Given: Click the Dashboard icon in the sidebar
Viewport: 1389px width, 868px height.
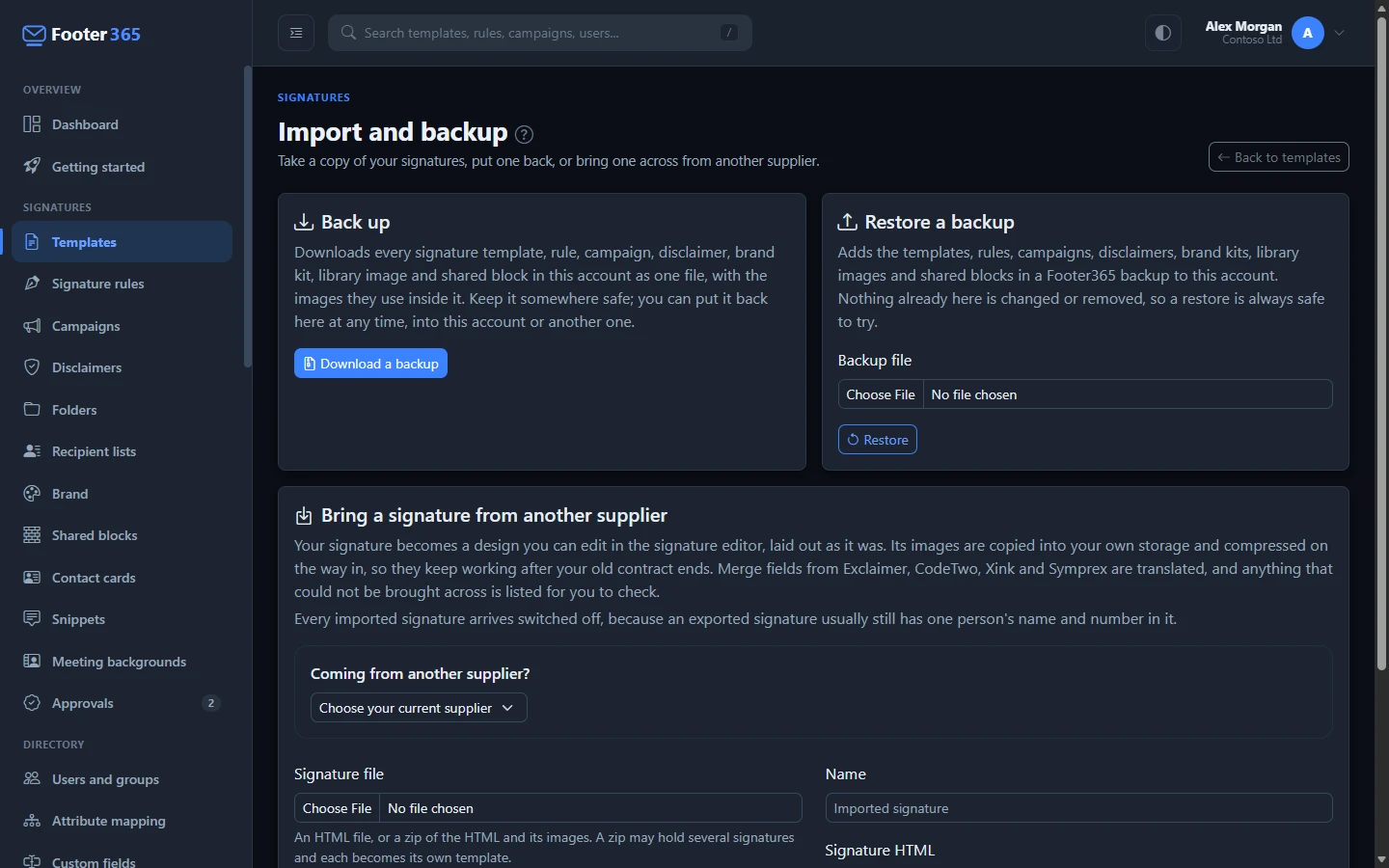Looking at the screenshot, I should point(32,124).
